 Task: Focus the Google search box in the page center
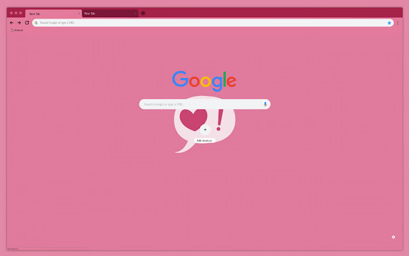click(x=204, y=104)
